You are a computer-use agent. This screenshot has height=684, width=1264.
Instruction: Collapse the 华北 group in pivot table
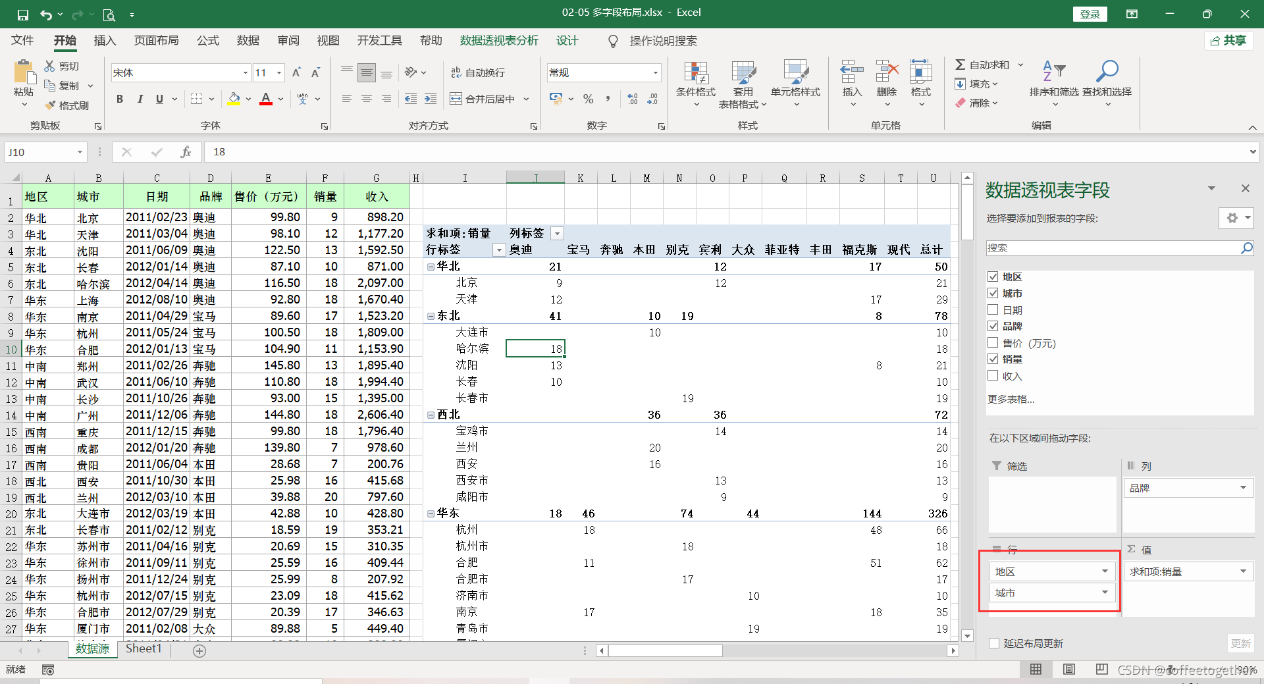point(431,267)
